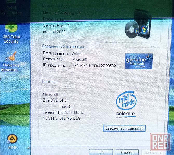Cancel the dialog with Отмена
The width and height of the screenshot is (174, 155).
(127, 152)
